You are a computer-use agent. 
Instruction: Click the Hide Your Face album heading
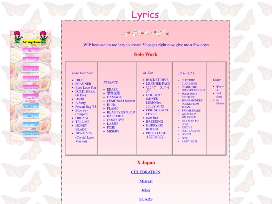(x=83, y=73)
